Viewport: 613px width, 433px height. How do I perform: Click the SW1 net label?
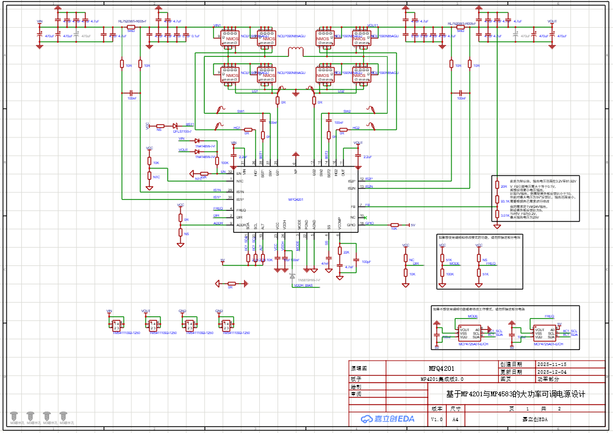tap(240, 111)
